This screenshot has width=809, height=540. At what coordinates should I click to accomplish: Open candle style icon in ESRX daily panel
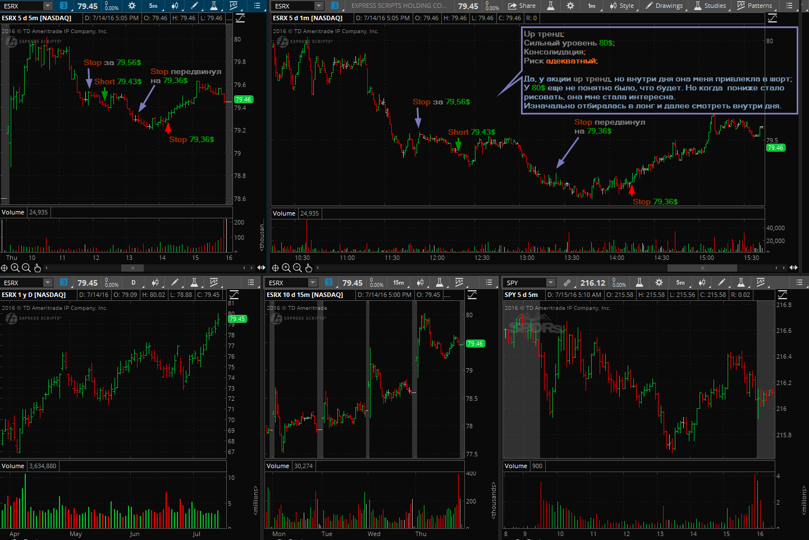click(x=155, y=282)
